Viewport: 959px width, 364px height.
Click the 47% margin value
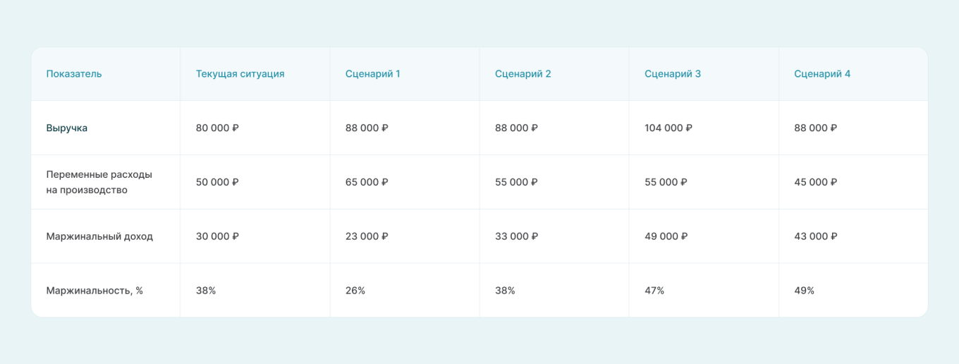654,291
